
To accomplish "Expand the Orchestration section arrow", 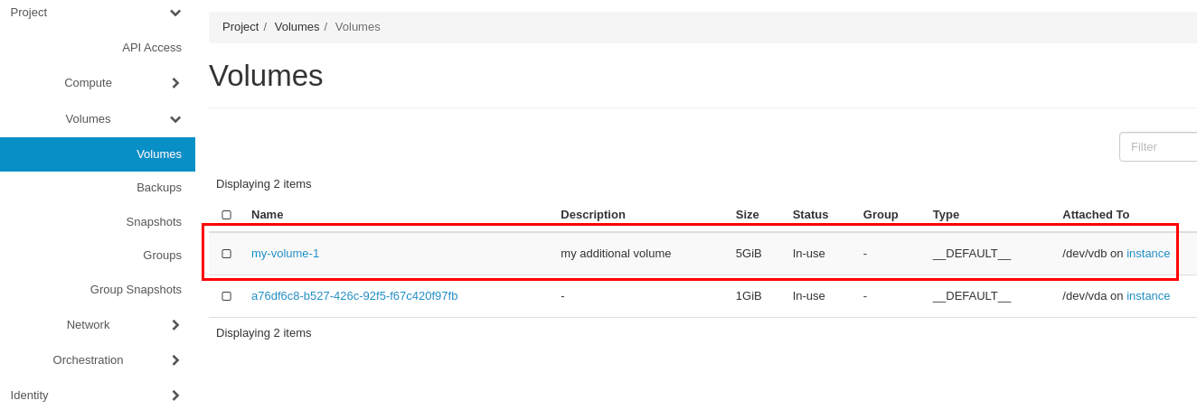I will click(x=175, y=360).
